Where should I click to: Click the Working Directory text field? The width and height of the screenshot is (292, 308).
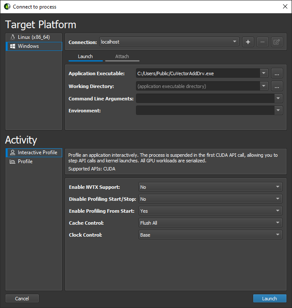coord(198,86)
